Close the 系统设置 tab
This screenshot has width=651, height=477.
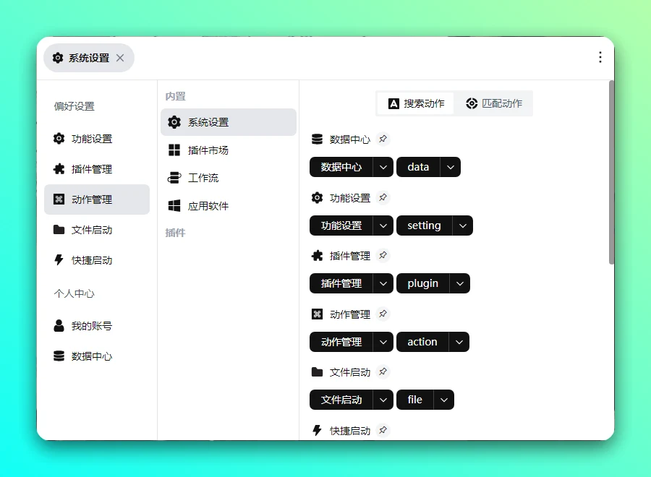[x=119, y=58]
